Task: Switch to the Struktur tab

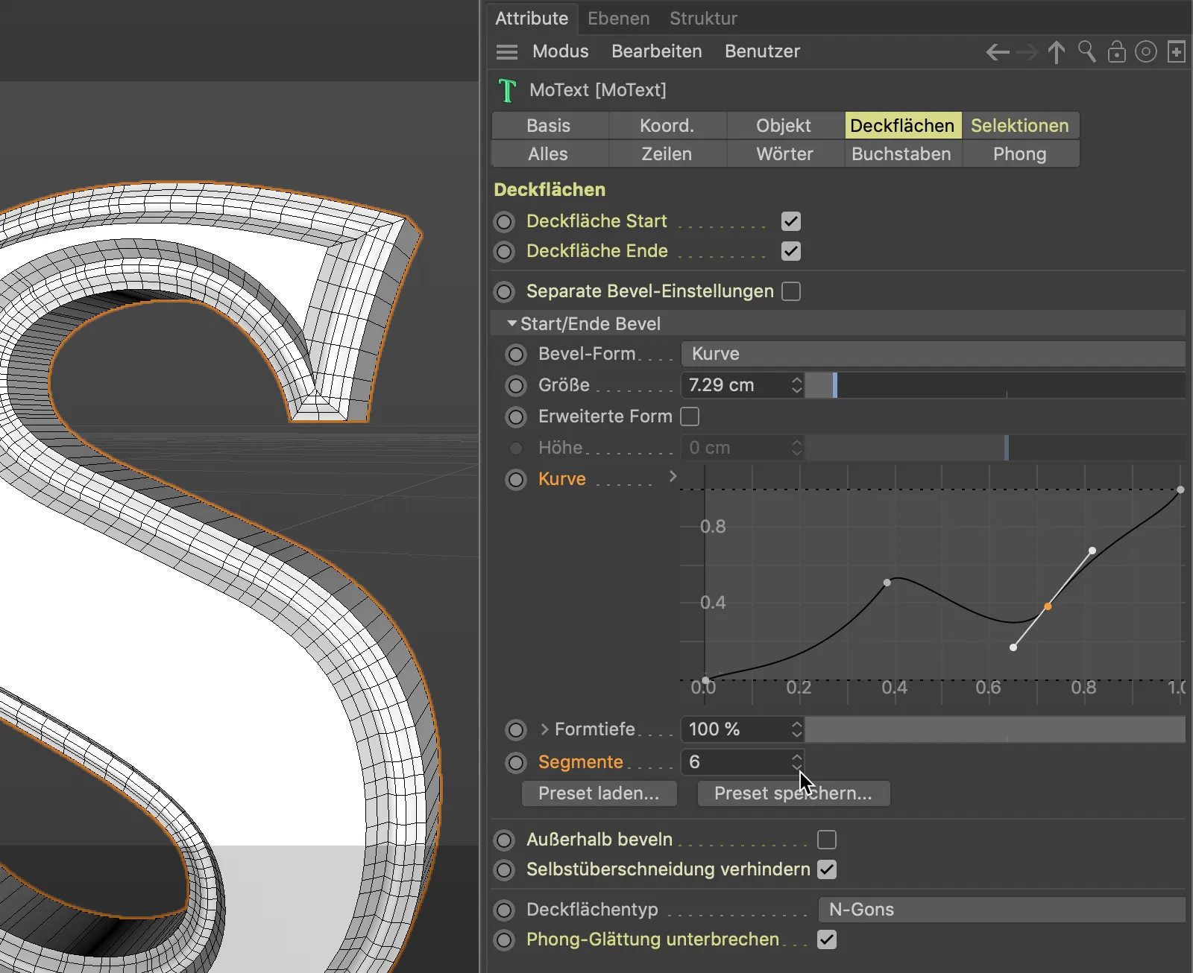Action: [x=703, y=19]
